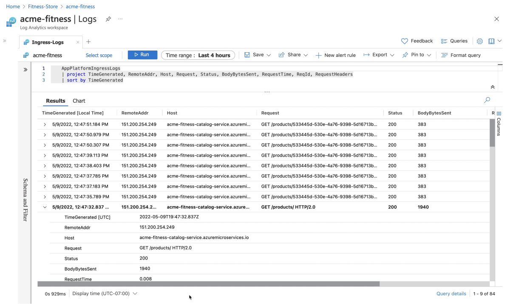Collapse the expanded 12:47:32.837 log row

tap(45, 207)
